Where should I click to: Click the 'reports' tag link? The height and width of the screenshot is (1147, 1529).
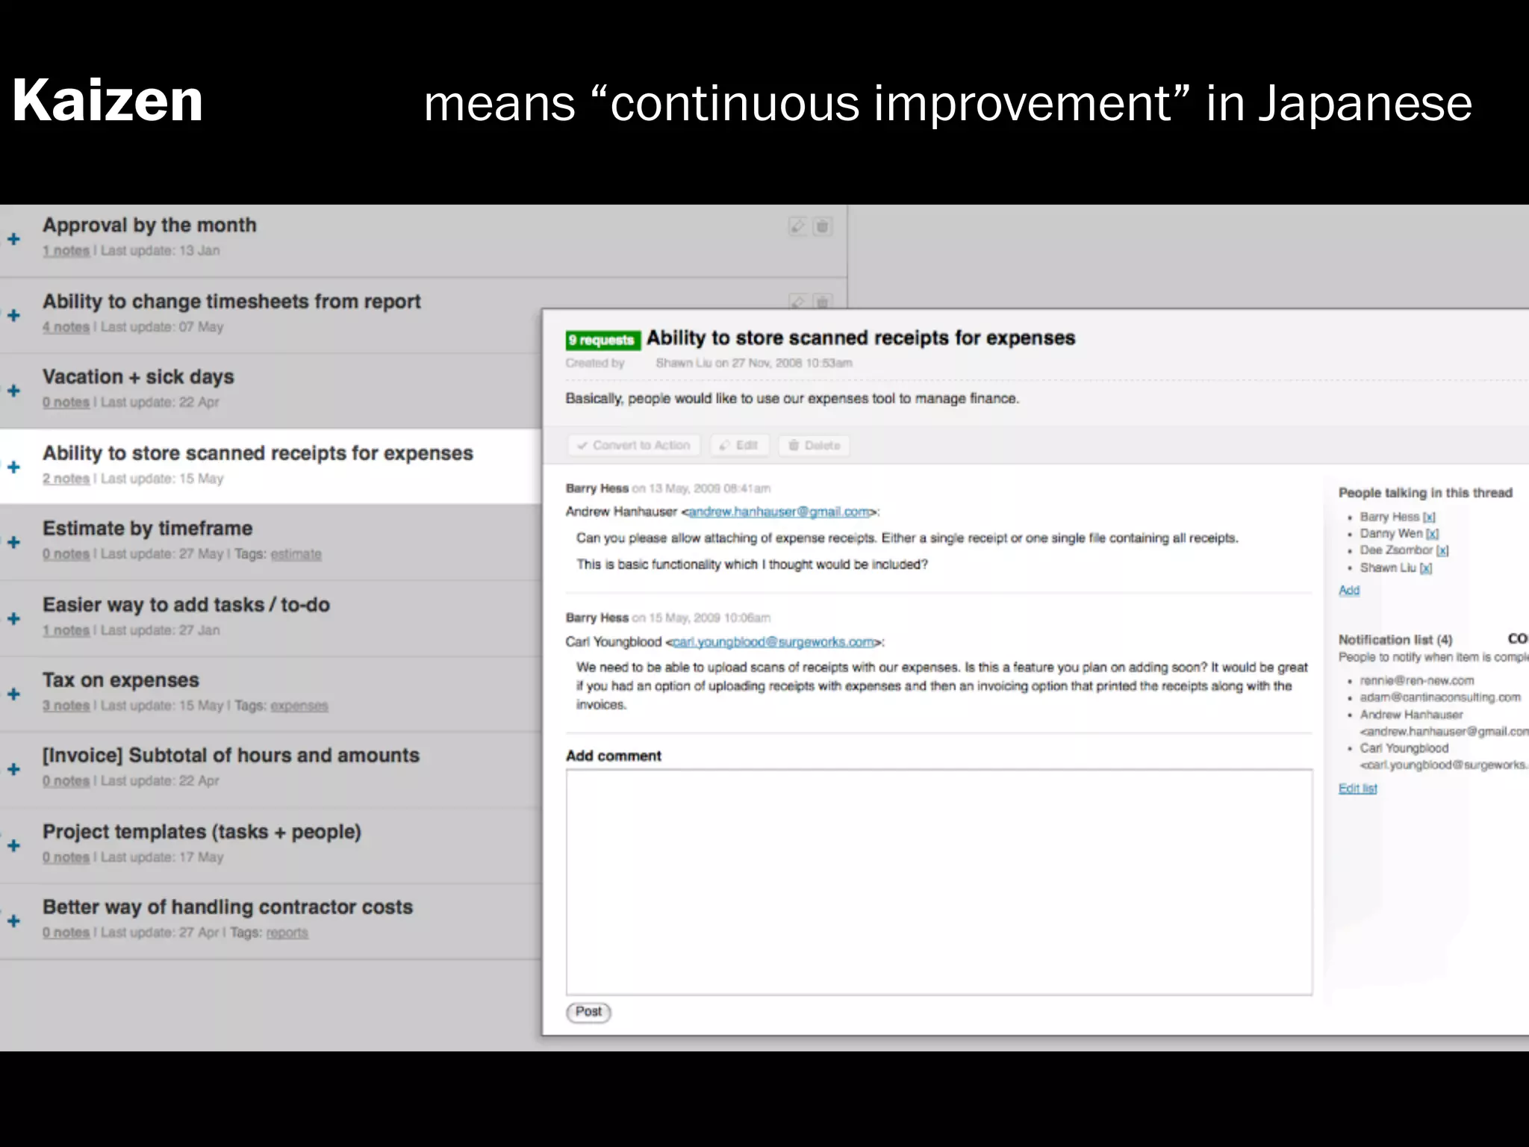[x=287, y=933]
